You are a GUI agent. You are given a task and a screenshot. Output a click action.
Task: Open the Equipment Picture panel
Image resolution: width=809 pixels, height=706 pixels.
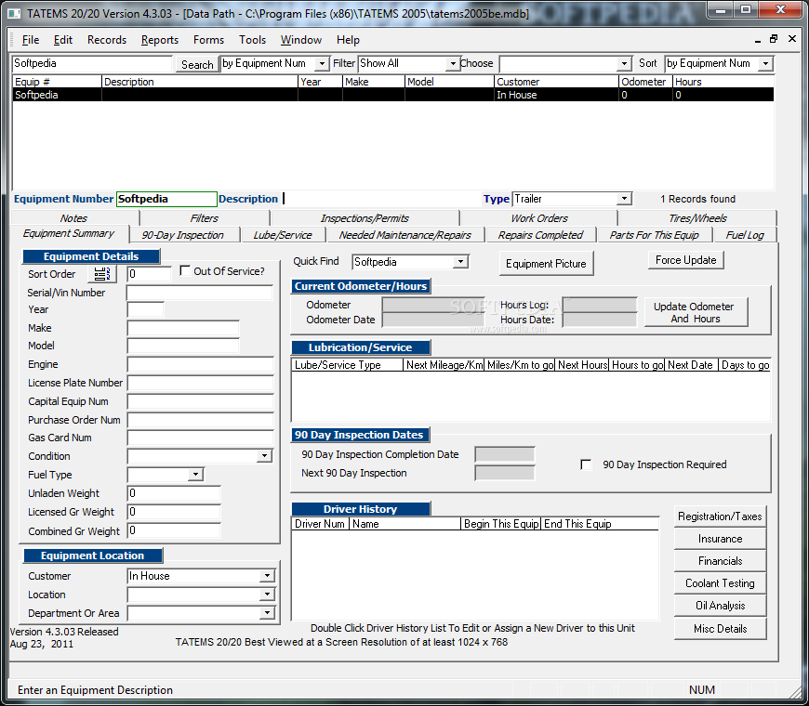pos(546,264)
